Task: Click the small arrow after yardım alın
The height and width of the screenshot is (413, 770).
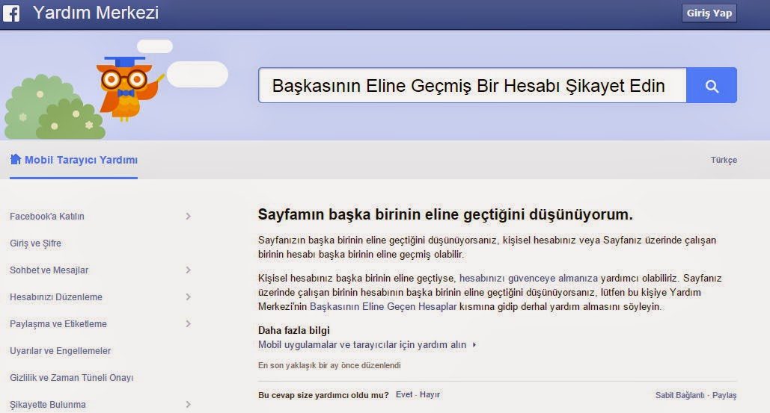Action: point(474,345)
